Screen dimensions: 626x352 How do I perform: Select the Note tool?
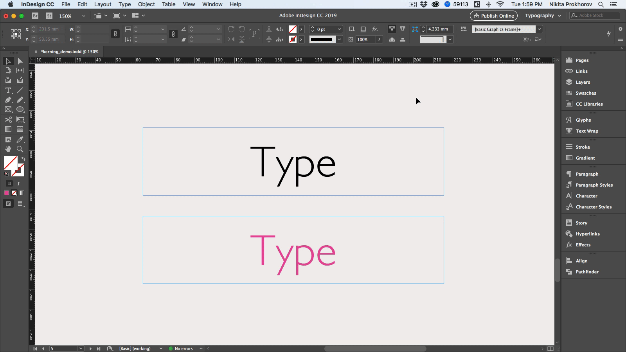(x=8, y=140)
